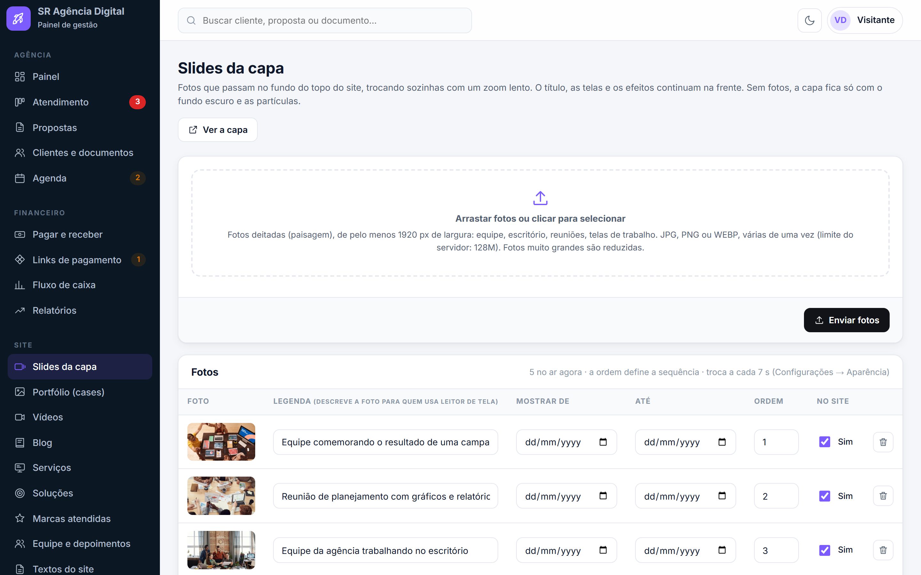The width and height of the screenshot is (921, 575).
Task: Open Soluções in sidebar
Action: click(x=80, y=493)
